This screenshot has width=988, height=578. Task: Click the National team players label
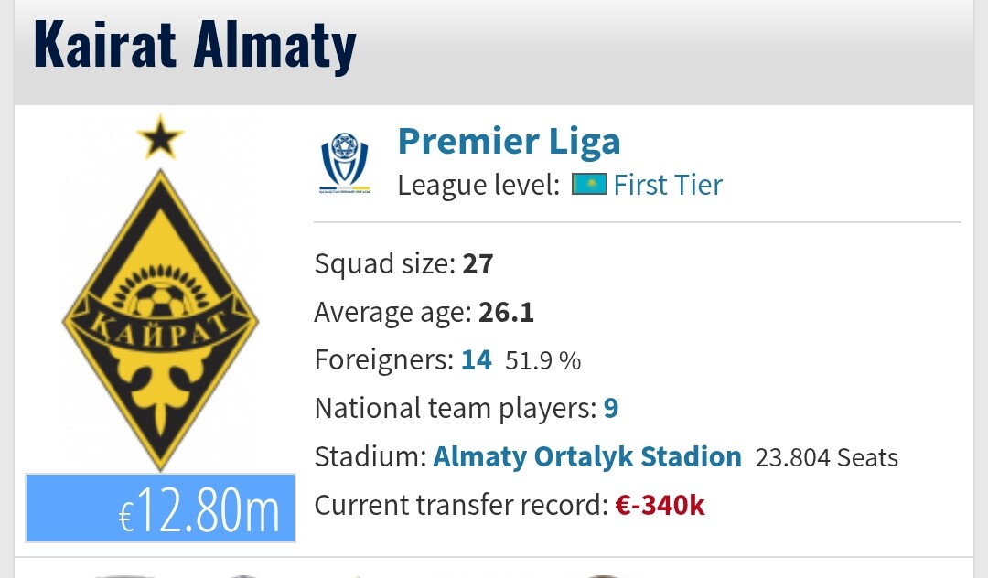click(455, 408)
